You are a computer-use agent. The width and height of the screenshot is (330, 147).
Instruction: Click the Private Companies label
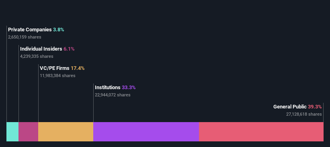coord(30,30)
